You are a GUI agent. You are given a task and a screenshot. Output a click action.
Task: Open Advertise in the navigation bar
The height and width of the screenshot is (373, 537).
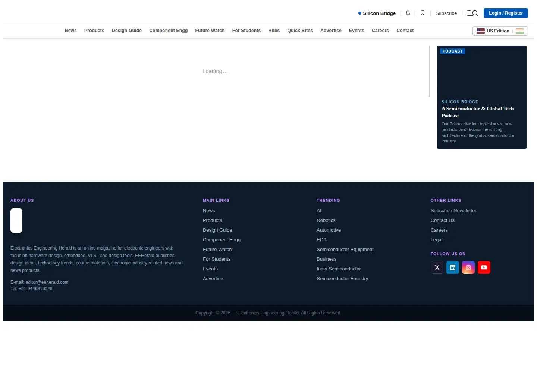331,31
